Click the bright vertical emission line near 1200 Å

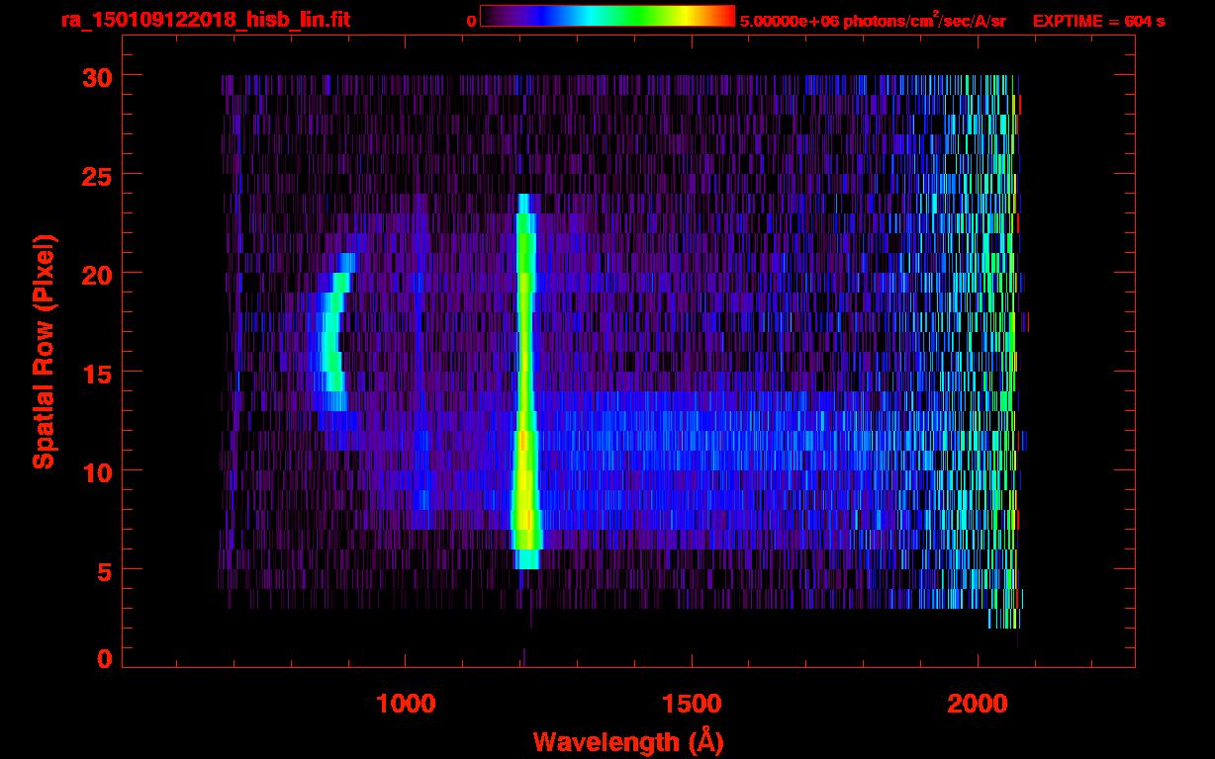point(524,395)
